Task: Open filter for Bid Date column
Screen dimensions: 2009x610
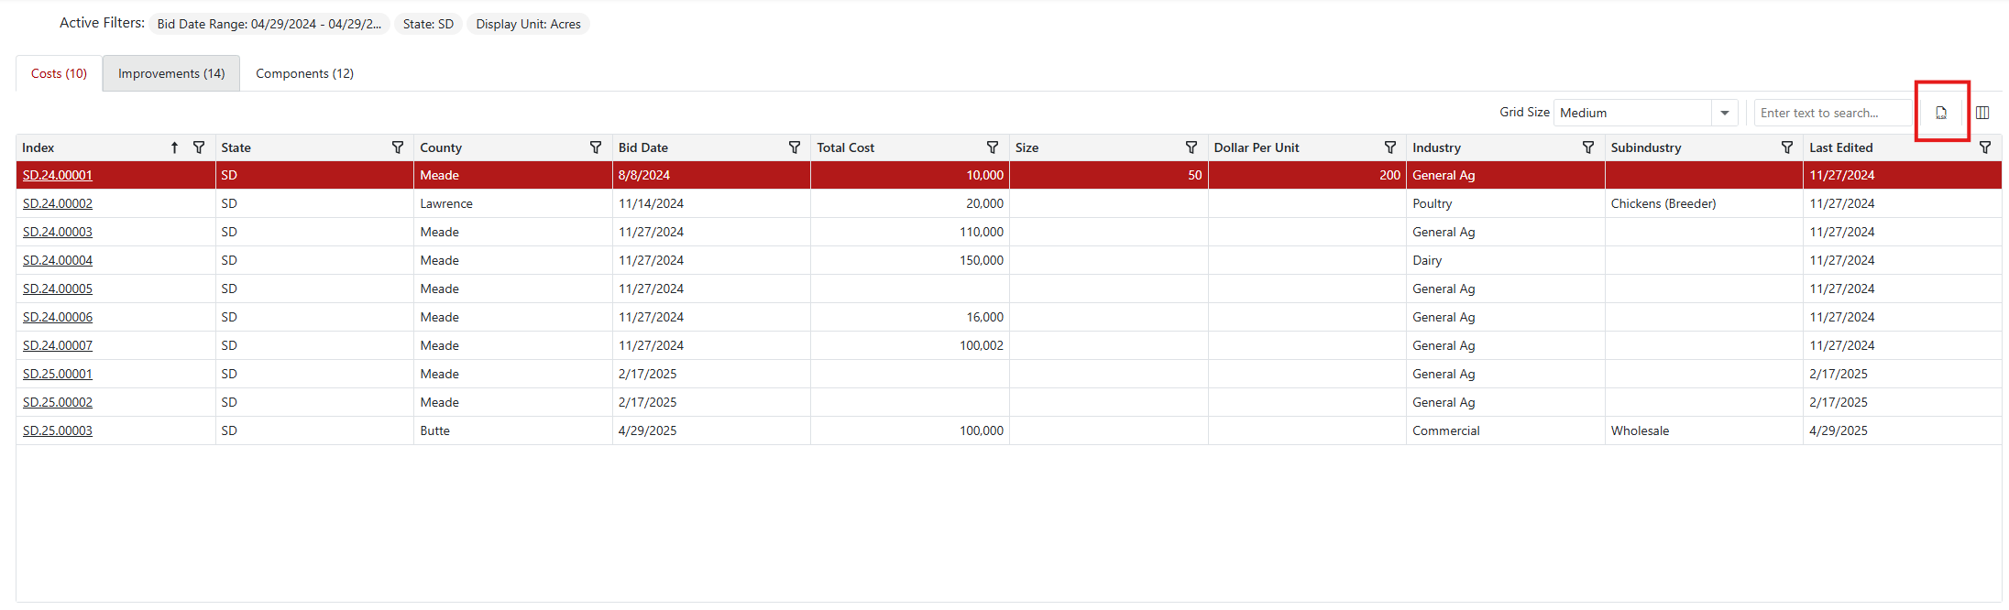Action: pyautogui.click(x=795, y=147)
